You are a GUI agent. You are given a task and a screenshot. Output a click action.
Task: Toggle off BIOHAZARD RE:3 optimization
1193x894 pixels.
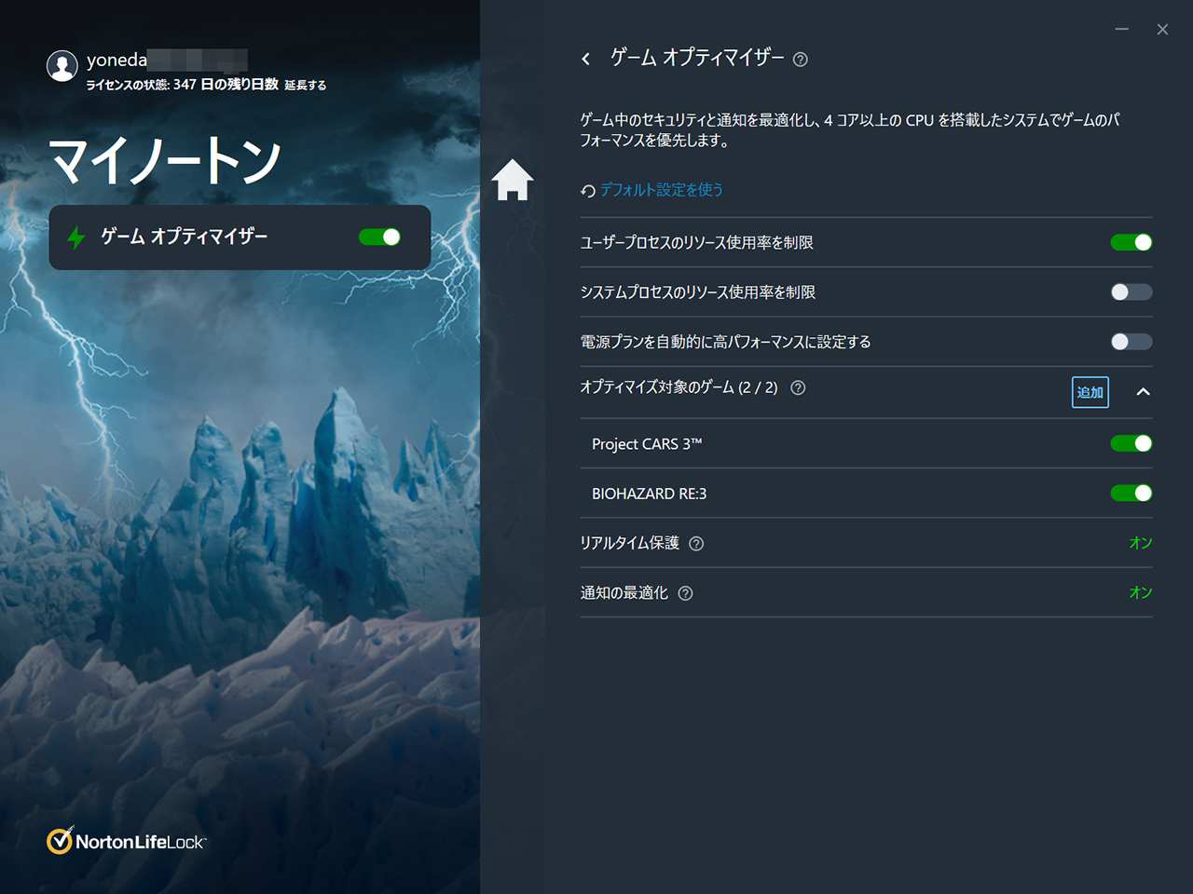point(1131,493)
